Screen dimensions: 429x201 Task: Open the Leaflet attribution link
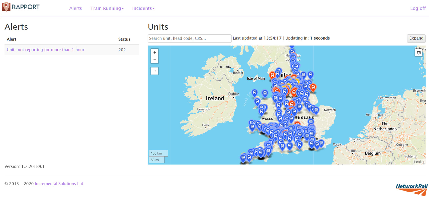tap(419, 162)
